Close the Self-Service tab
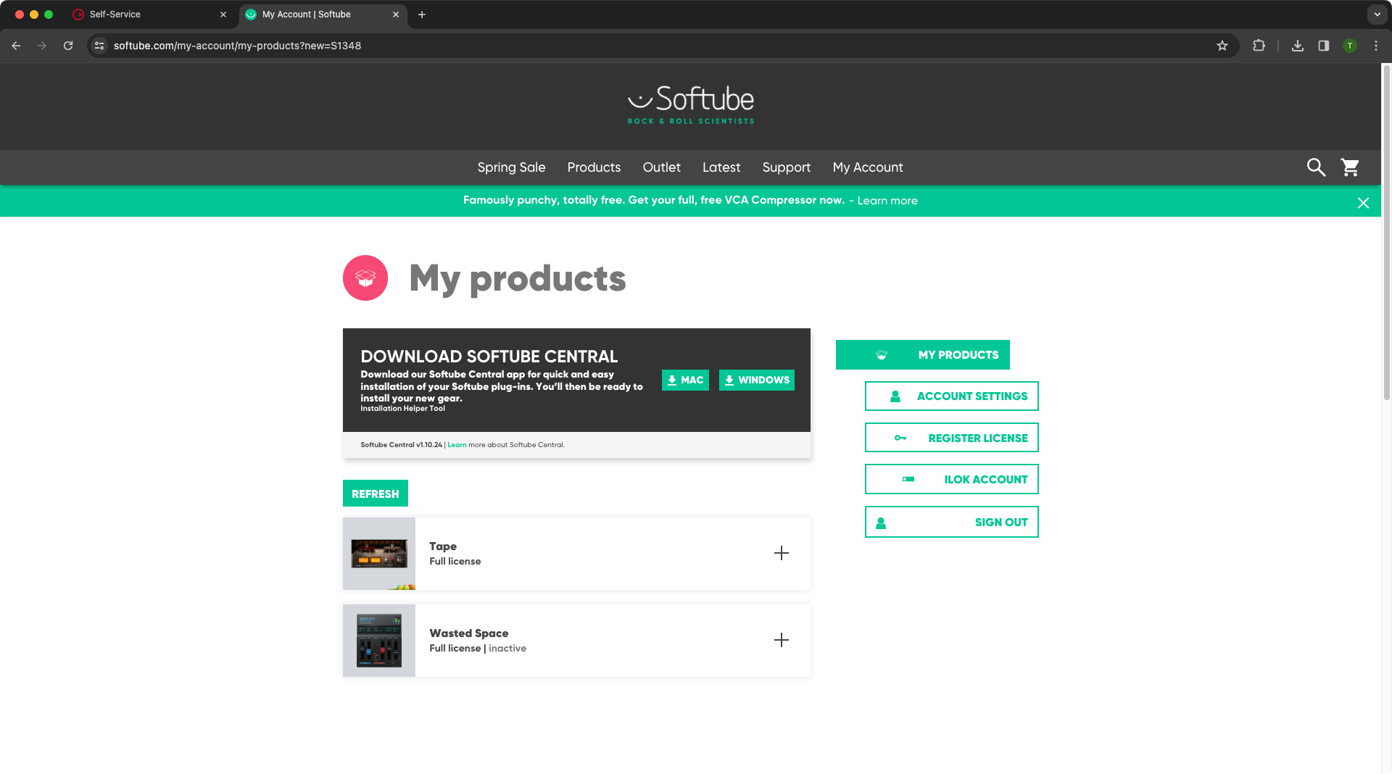The image size is (1392, 774). click(x=223, y=14)
